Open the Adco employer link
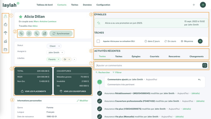This screenshot has height=119, width=211. click(x=35, y=26)
